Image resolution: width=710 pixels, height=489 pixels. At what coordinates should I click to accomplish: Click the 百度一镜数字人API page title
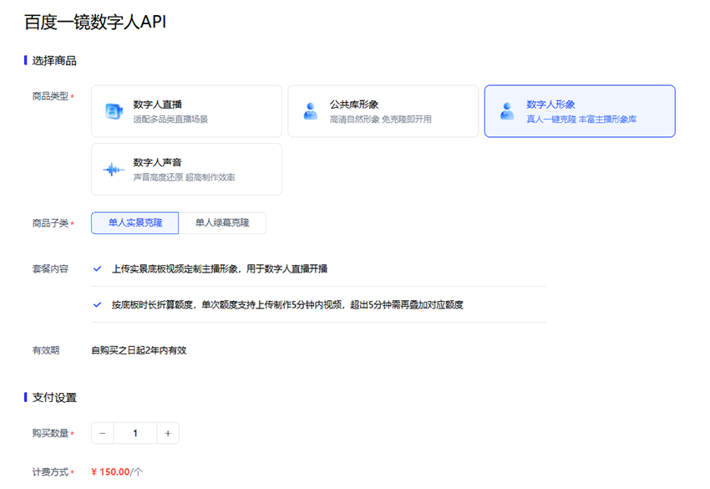[x=95, y=22]
